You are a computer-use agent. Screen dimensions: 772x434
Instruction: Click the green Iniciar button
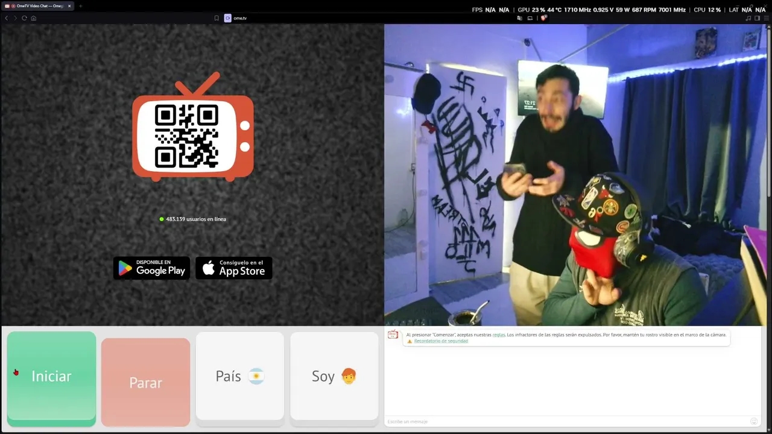pyautogui.click(x=51, y=379)
